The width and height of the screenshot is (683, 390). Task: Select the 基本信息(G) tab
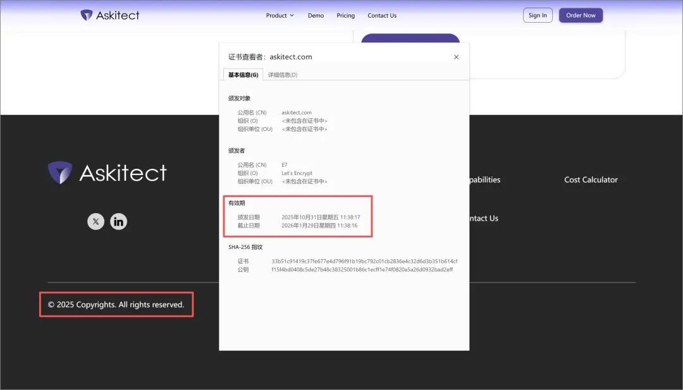pos(243,75)
